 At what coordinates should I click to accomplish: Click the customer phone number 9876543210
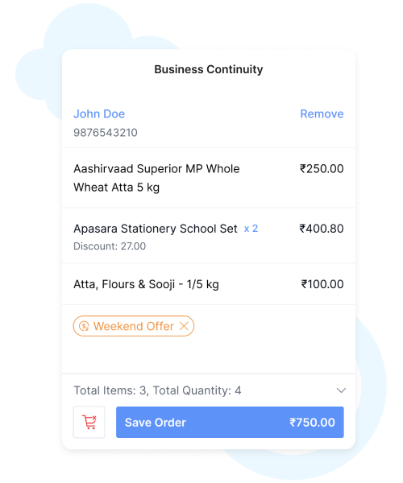[106, 133]
